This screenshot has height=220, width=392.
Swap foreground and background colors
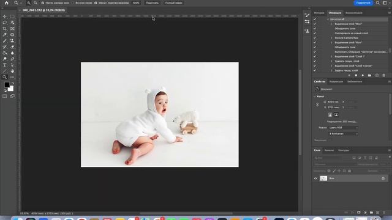[12, 83]
